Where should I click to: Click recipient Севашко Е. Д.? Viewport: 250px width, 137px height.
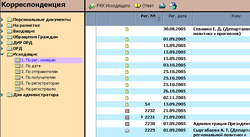(x=222, y=31)
